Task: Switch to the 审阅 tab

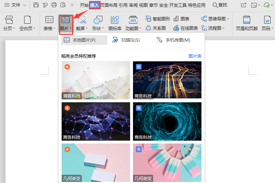Action: pyautogui.click(x=133, y=5)
